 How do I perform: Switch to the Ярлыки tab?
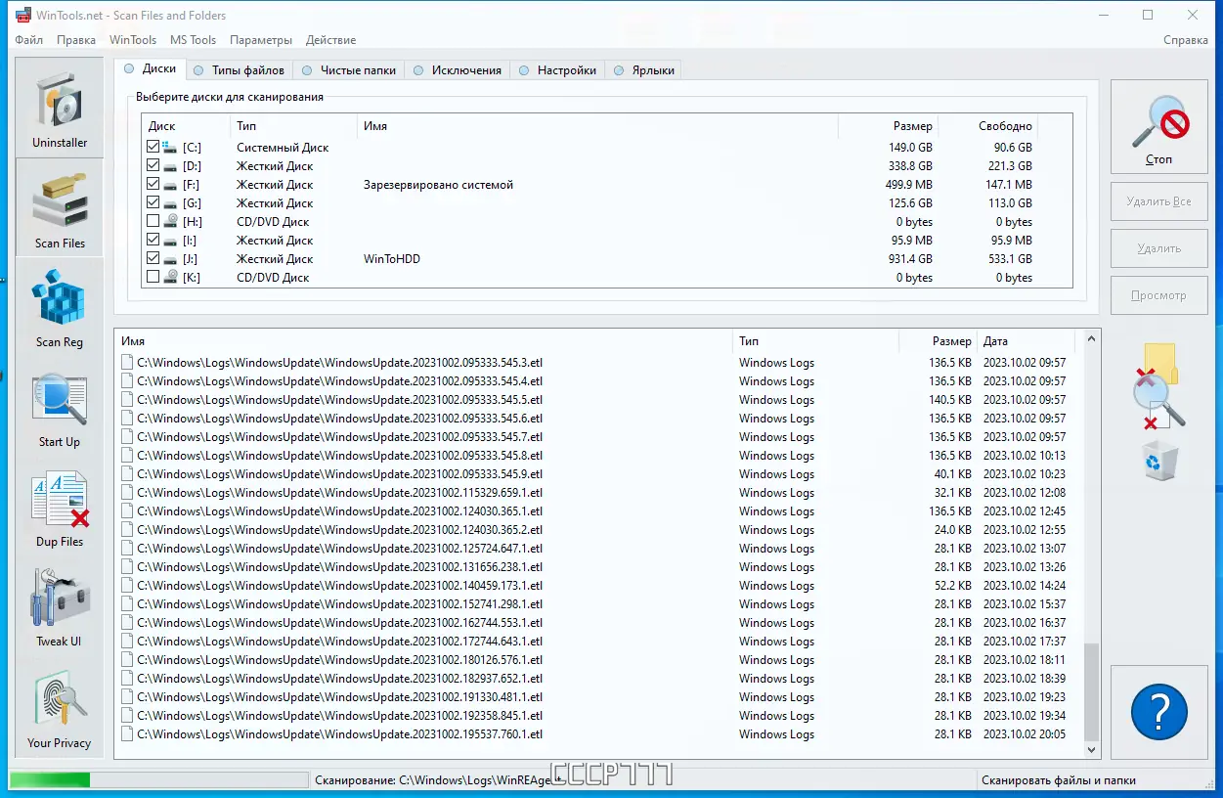tap(643, 70)
